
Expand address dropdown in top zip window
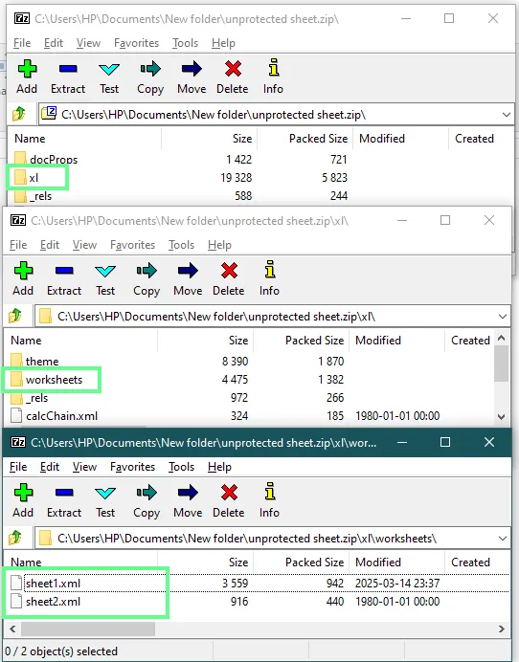pos(506,115)
